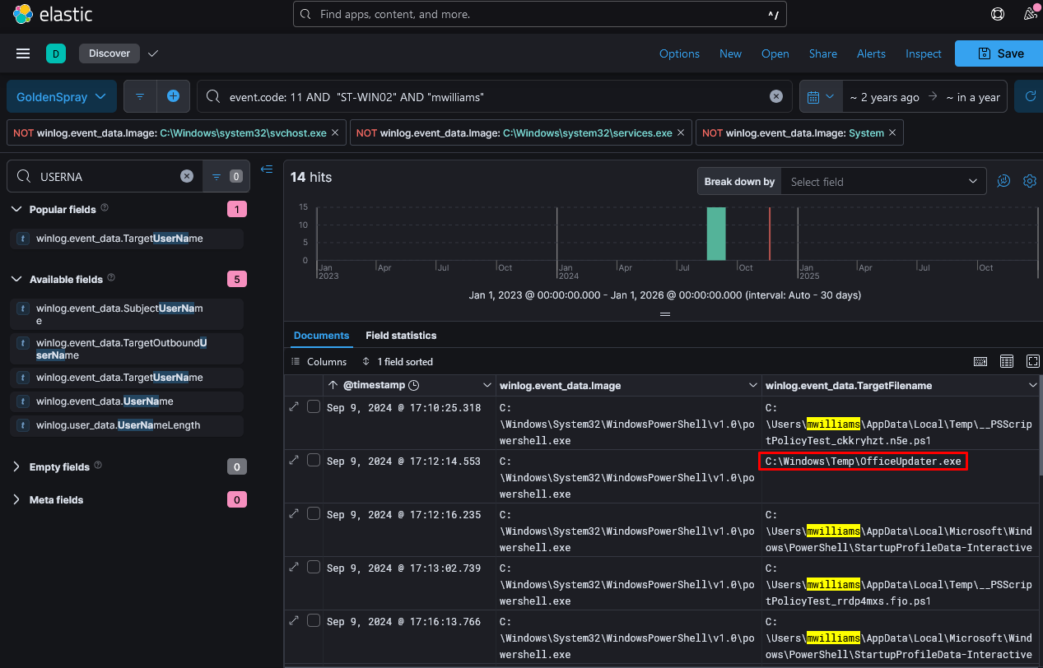Add the winlog.event_data.SubjectUserName field
This screenshot has height=668, width=1043.
tap(128, 314)
